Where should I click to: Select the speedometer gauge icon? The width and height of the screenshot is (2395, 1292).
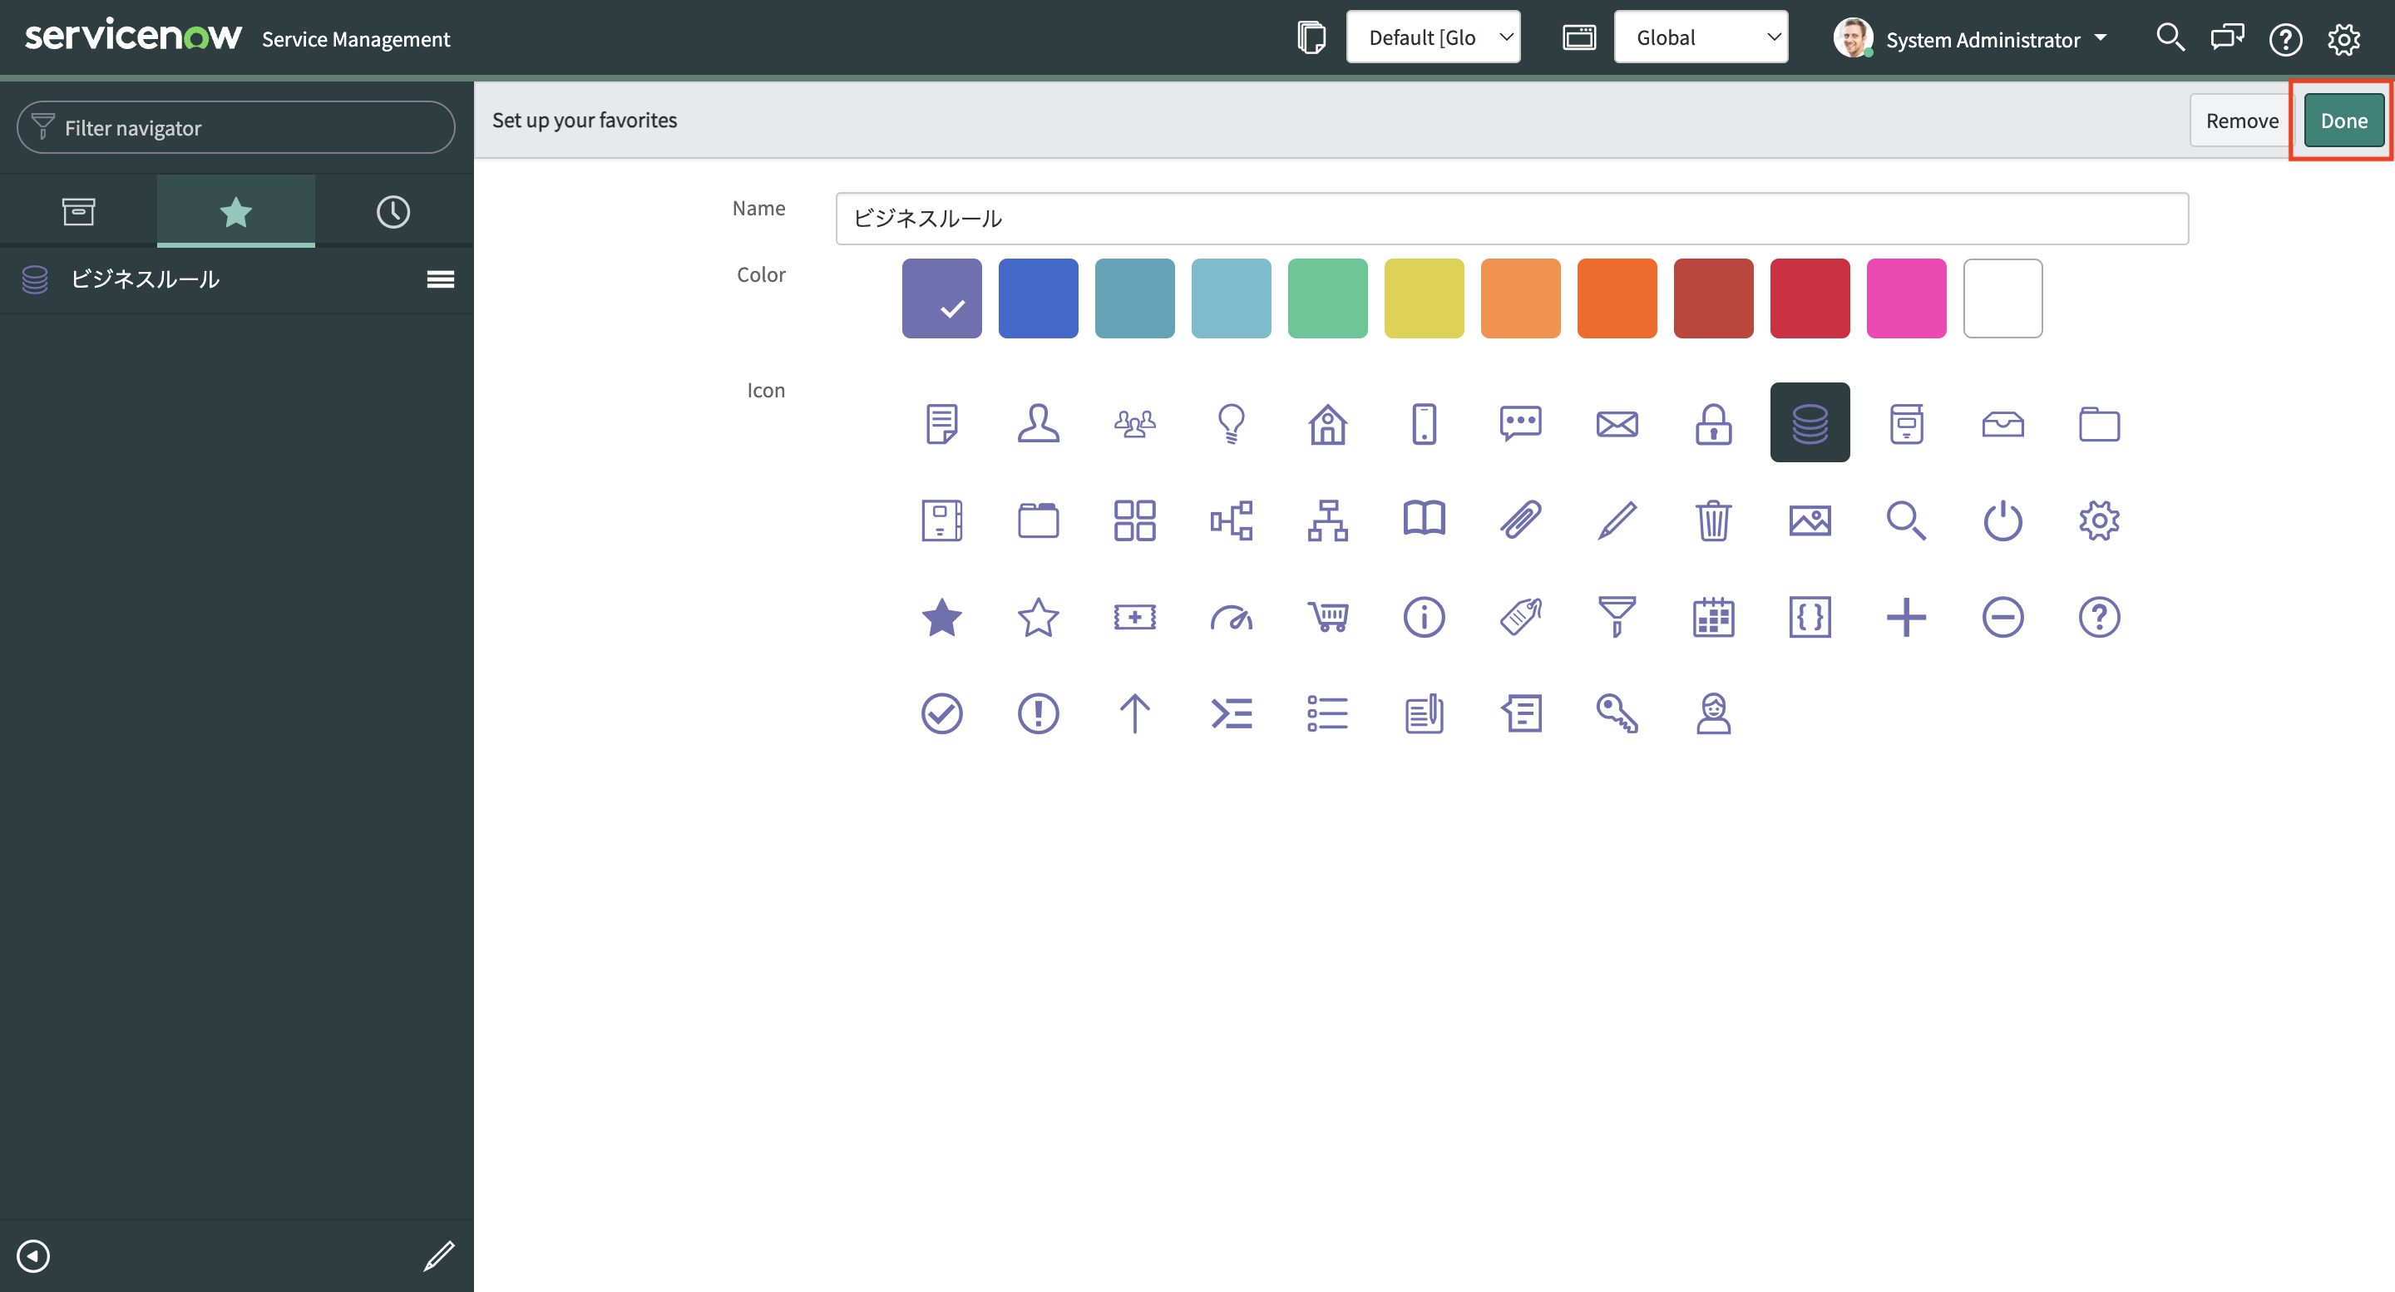click(1231, 616)
